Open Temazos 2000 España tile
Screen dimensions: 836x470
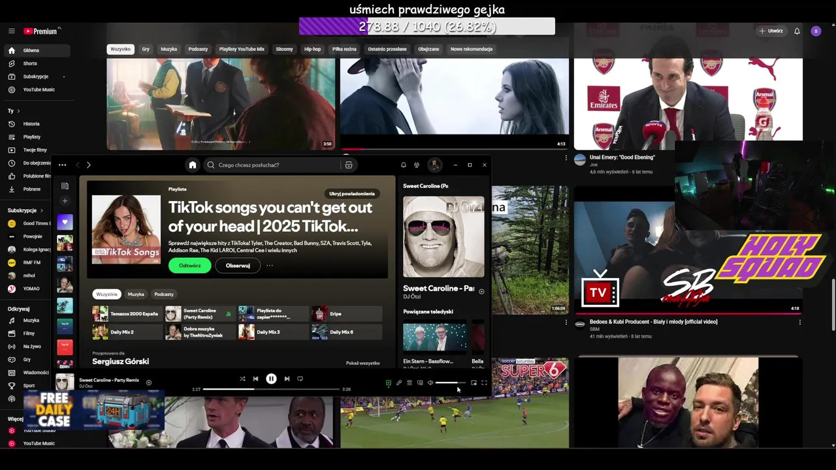[127, 314]
